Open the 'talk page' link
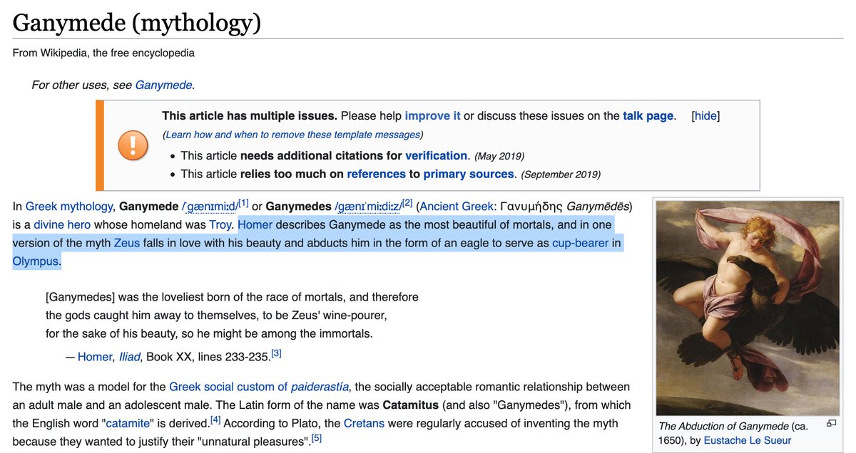Image resolution: width=856 pixels, height=453 pixels. pos(648,115)
